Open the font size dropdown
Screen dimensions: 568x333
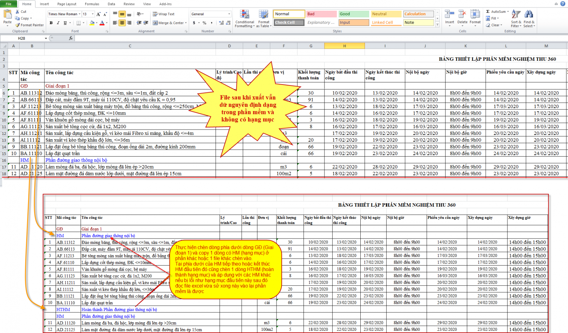pyautogui.click(x=93, y=14)
